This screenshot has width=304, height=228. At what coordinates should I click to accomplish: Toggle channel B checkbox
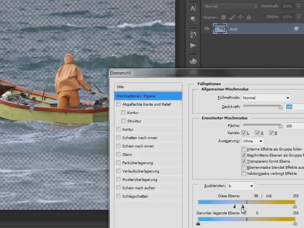[x=271, y=133]
